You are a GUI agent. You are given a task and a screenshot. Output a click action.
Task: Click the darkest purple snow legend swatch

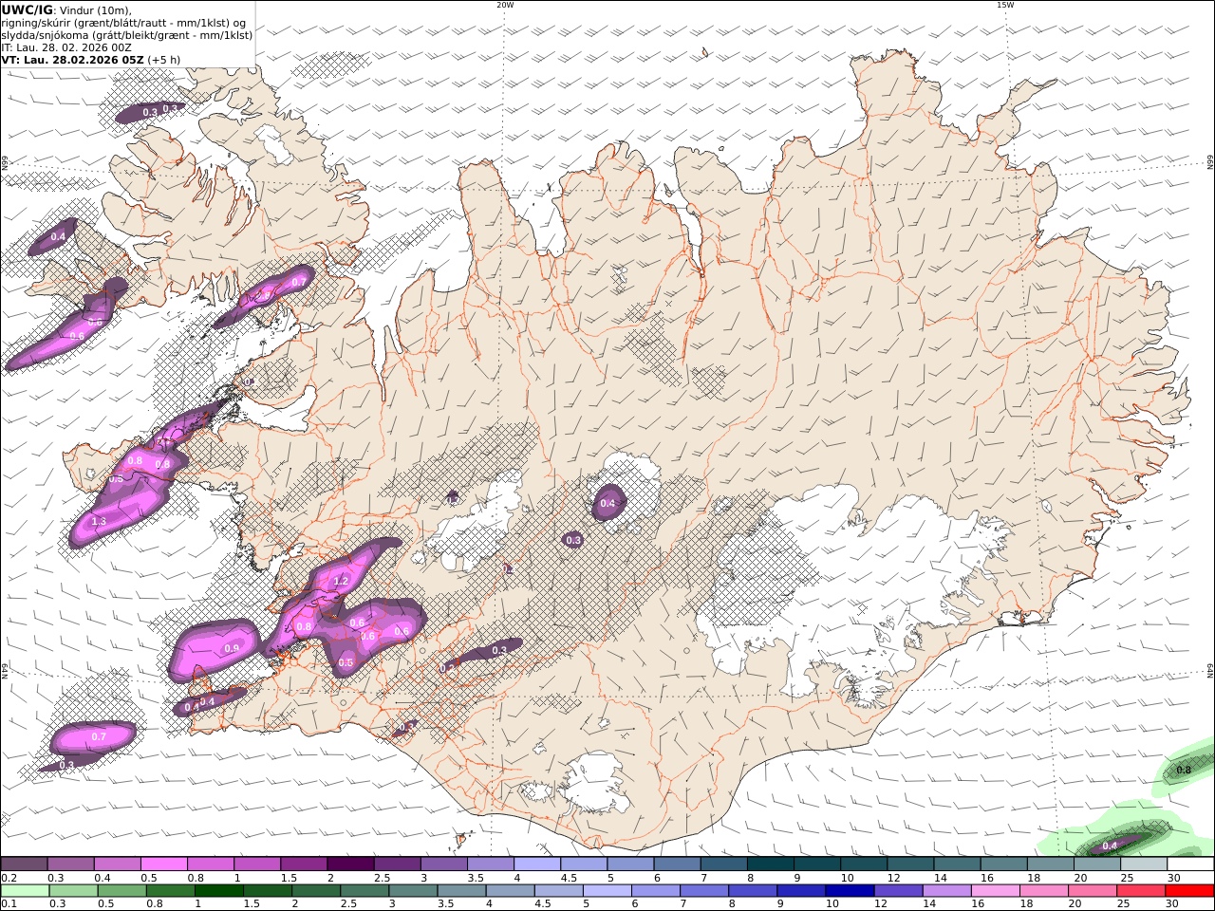[x=350, y=865]
